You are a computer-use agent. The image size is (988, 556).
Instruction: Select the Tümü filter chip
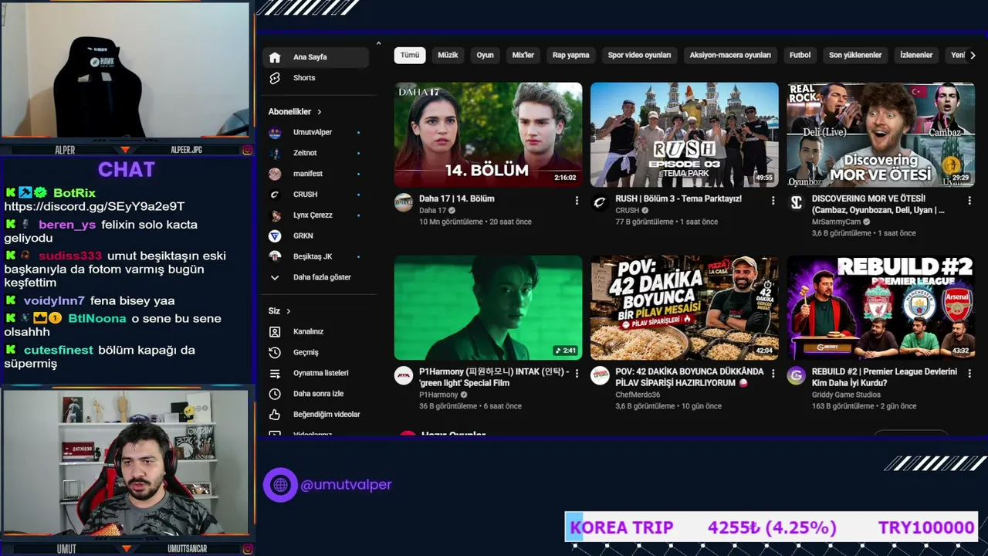(410, 56)
